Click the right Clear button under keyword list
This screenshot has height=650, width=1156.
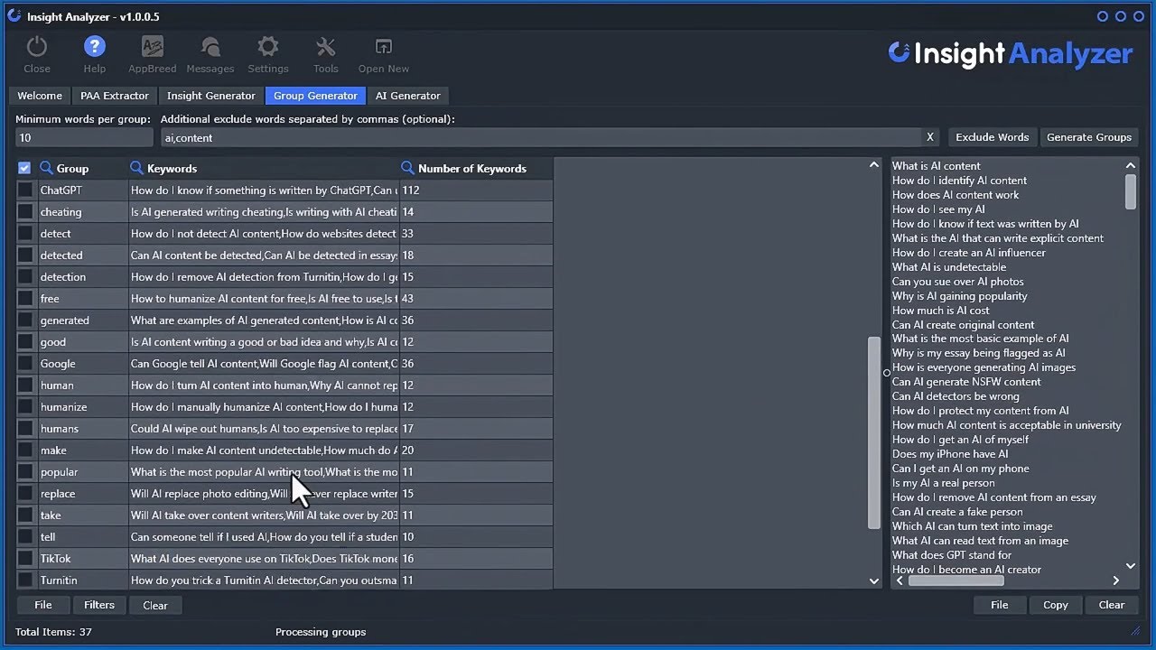point(1112,605)
